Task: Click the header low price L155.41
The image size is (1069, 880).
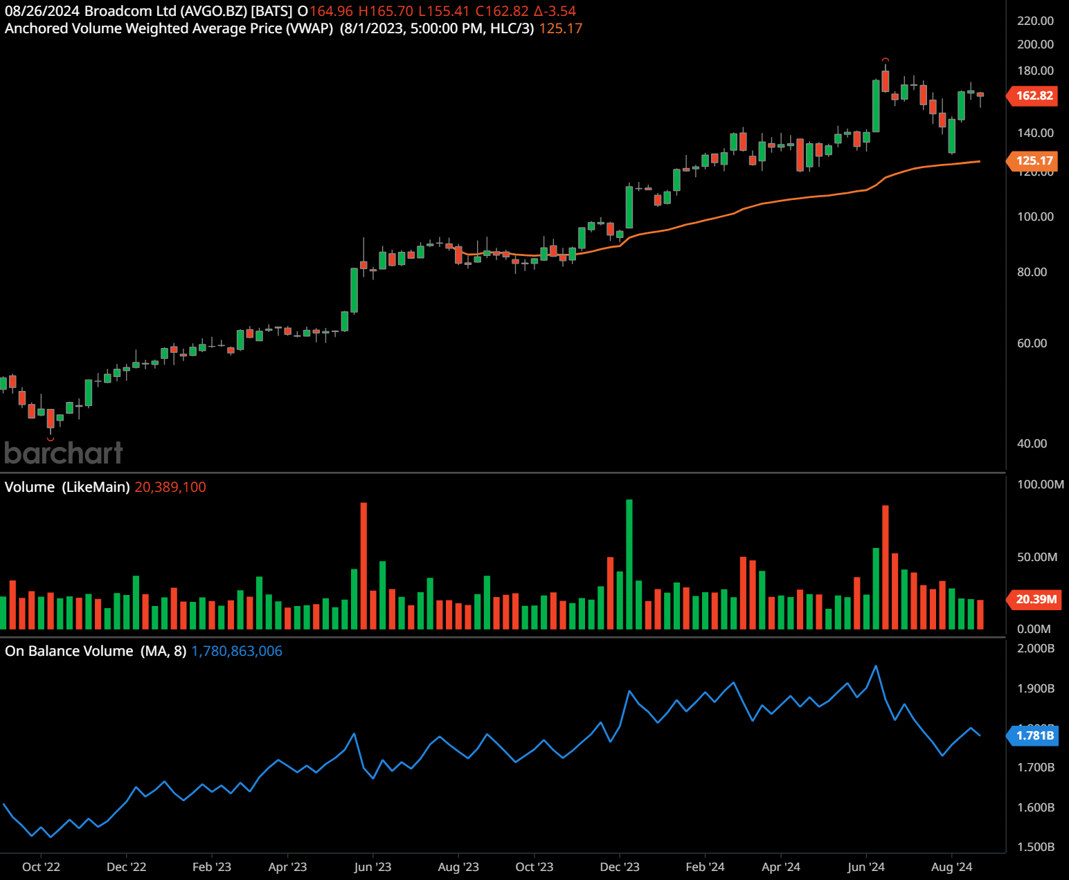Action: pyautogui.click(x=444, y=11)
